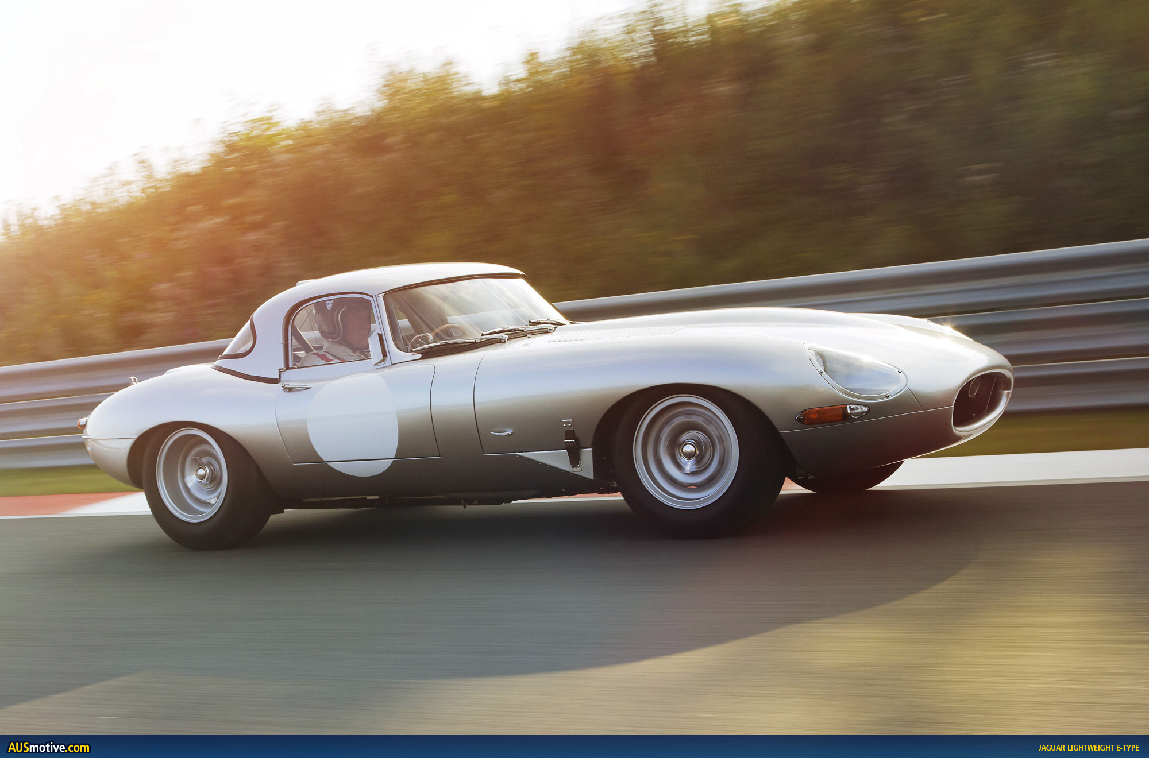
Task: Click the black bonnet latch strap
Action: [570, 444]
